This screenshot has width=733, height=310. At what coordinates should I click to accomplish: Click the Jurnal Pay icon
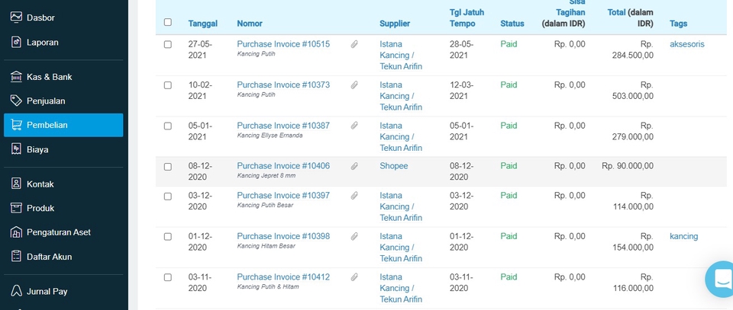[x=16, y=291]
